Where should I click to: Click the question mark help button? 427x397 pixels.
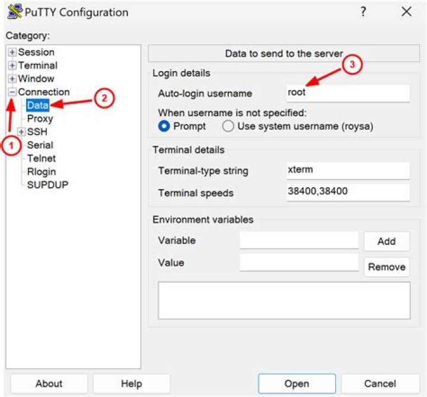tap(363, 12)
